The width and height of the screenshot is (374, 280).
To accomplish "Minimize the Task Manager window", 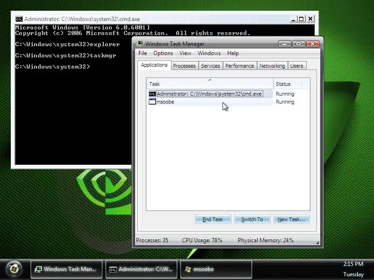I will point(285,44).
